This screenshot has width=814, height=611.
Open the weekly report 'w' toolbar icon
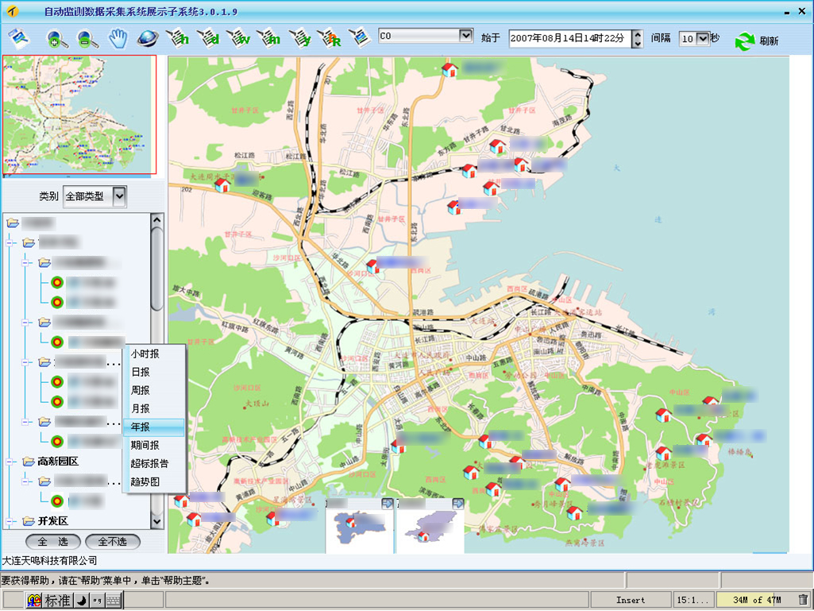pos(239,38)
